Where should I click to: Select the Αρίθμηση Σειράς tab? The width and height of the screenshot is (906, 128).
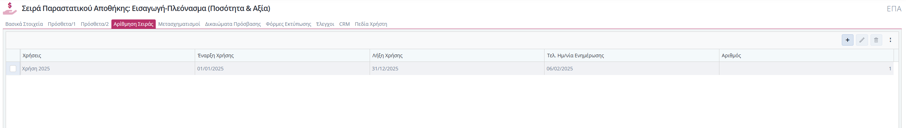pos(133,24)
